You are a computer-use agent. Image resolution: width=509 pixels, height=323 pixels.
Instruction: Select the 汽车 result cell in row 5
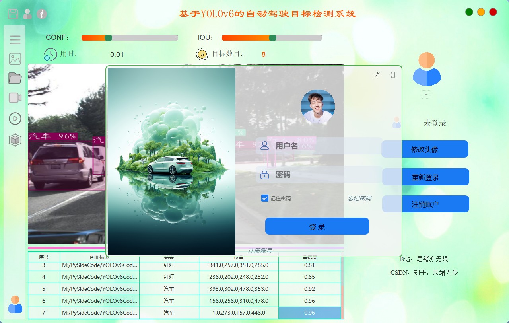169,289
